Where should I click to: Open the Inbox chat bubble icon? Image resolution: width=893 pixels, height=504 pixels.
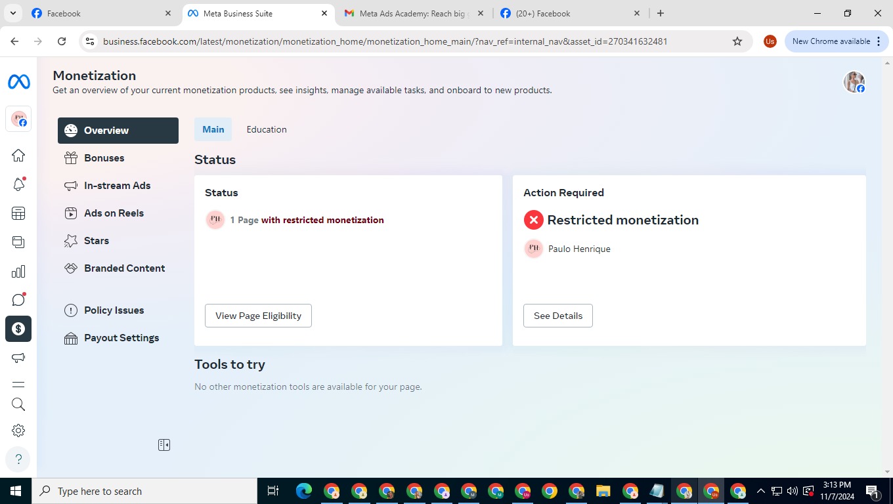18,300
